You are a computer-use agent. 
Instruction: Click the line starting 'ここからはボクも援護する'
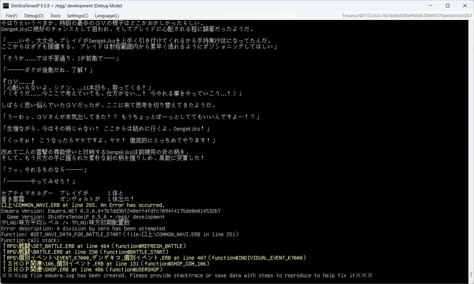click(x=140, y=47)
